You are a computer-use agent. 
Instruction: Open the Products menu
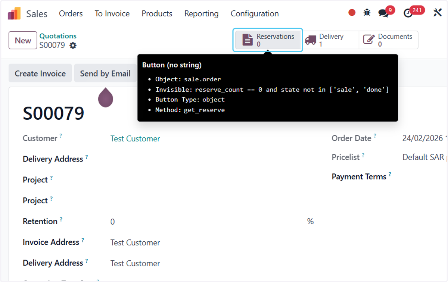pyautogui.click(x=157, y=13)
